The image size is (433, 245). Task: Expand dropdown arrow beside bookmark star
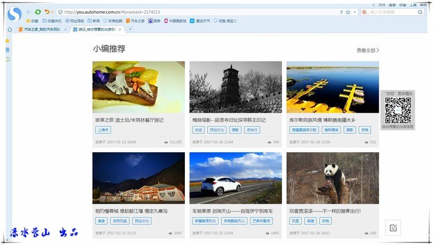click(354, 12)
